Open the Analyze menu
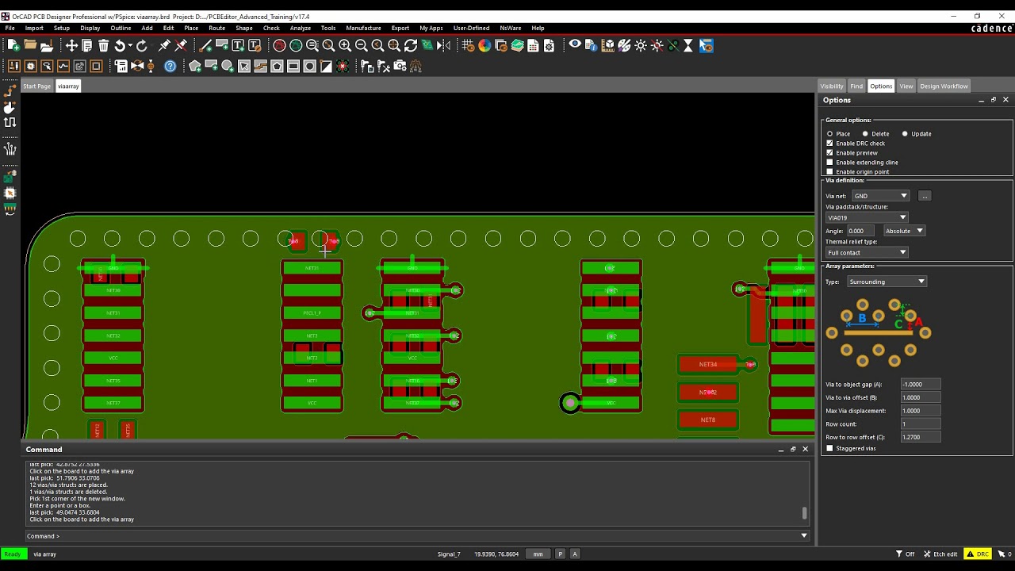This screenshot has width=1015, height=571. tap(301, 28)
